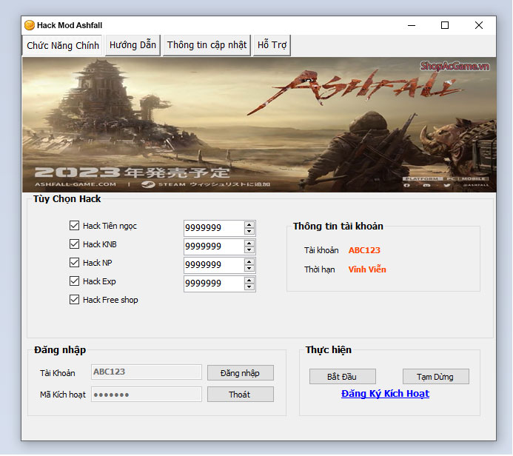This screenshot has height=456, width=513.
Task: Click the Đăng nhập button
Action: tap(241, 373)
